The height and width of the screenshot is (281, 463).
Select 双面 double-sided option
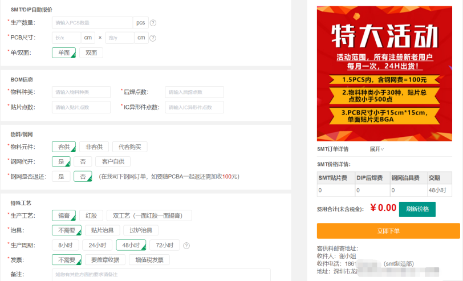click(x=91, y=52)
